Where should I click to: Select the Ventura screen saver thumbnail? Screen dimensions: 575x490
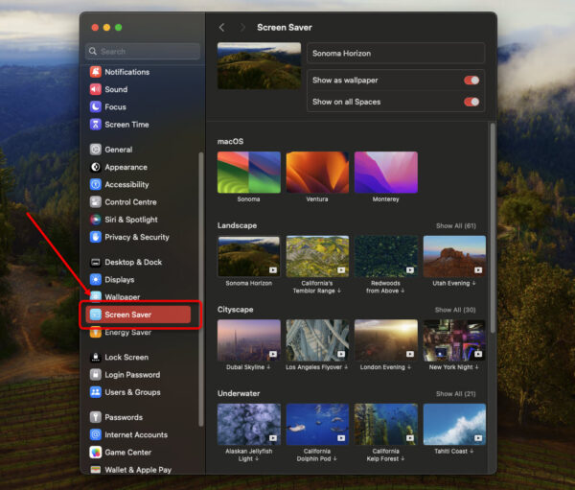point(317,173)
